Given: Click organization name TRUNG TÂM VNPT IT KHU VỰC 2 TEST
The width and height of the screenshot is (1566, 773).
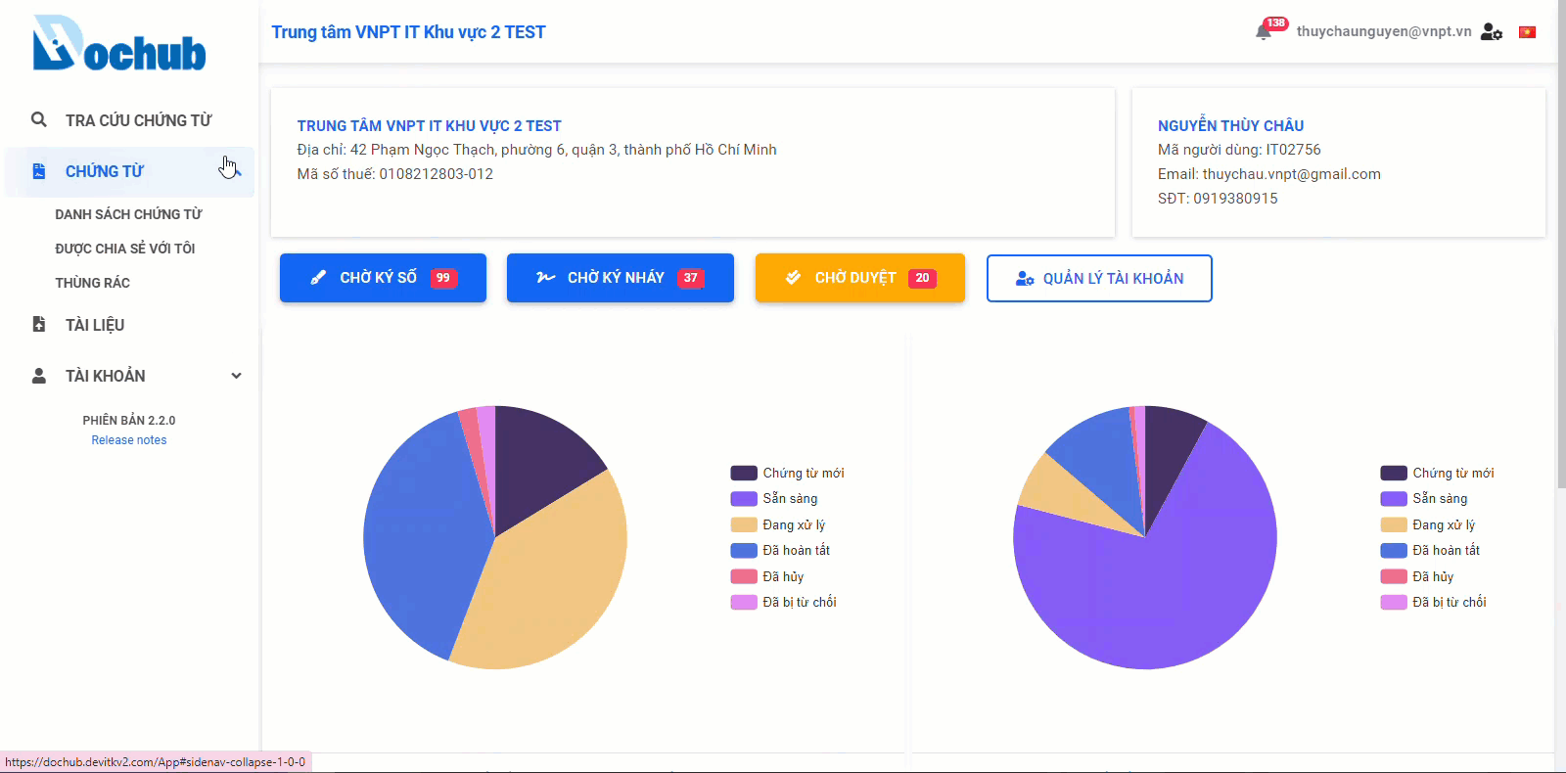Looking at the screenshot, I should [429, 125].
